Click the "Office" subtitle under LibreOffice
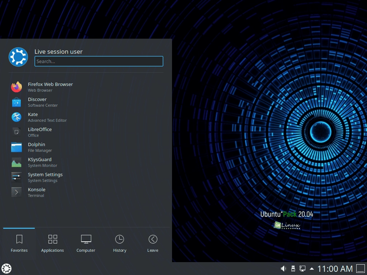This screenshot has height=275, width=367. point(33,135)
